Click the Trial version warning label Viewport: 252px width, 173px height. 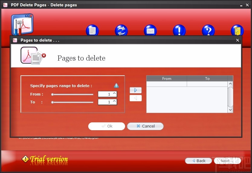click(45, 159)
